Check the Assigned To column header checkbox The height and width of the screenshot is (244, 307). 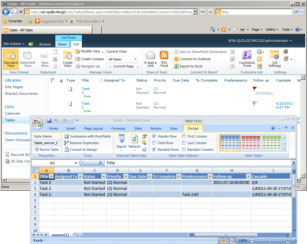(101, 80)
